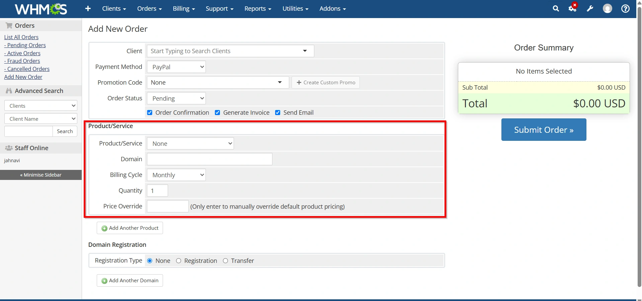Click the $0.00 USD Total amount
The width and height of the screenshot is (642, 301).
point(599,104)
